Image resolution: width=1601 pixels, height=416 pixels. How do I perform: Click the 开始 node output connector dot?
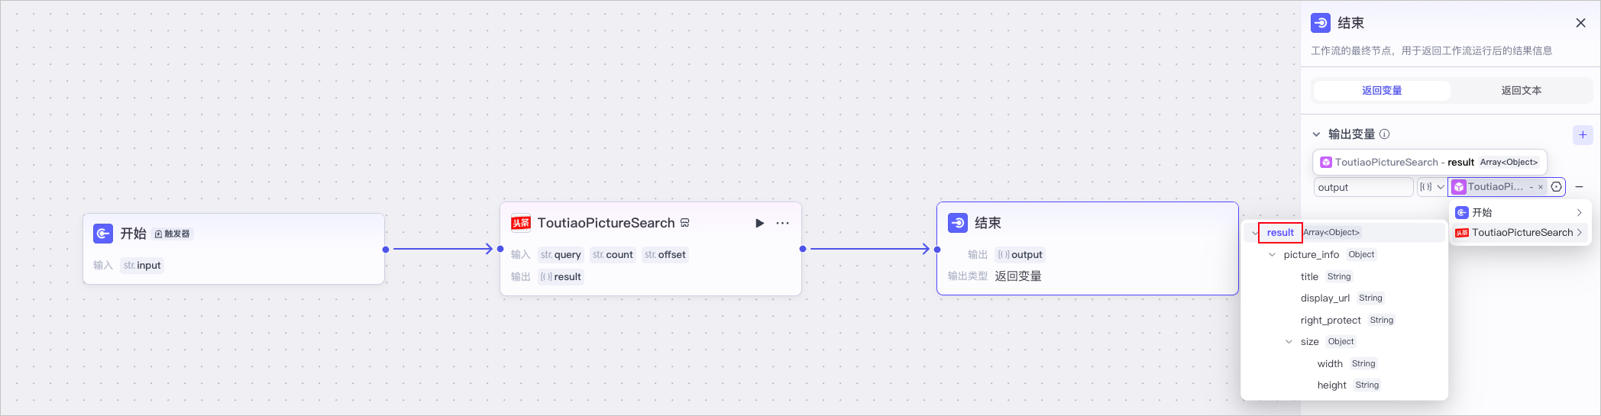point(386,249)
